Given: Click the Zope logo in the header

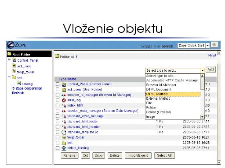Looking at the screenshot, I should coord(16,45).
